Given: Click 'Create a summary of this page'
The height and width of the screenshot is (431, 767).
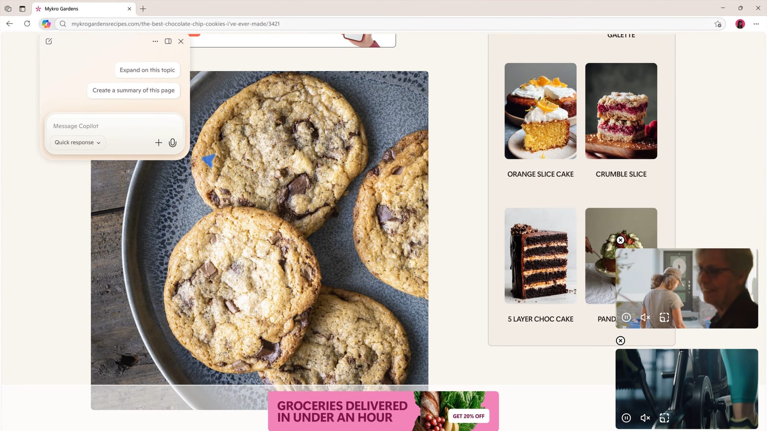Looking at the screenshot, I should pyautogui.click(x=134, y=90).
